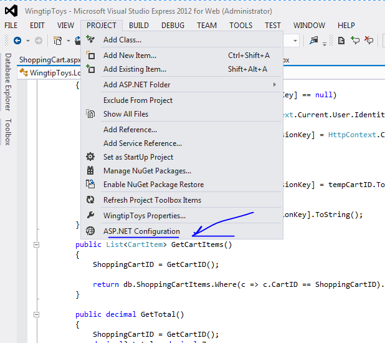Click the Manage NuGet Packages icon
This screenshot has width=385, height=343.
coord(90,170)
